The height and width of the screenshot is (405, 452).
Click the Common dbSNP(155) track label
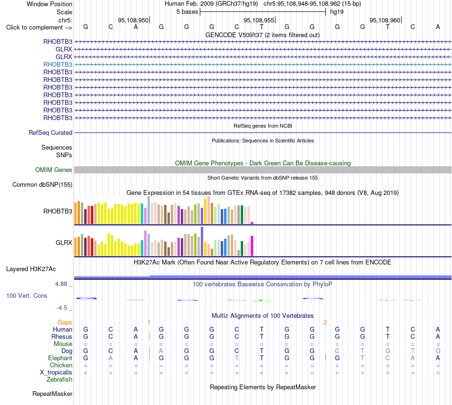pyautogui.click(x=42, y=184)
